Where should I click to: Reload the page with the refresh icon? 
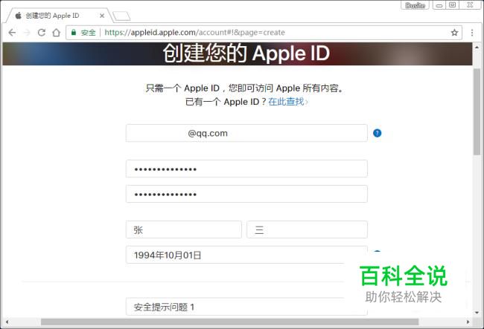point(42,33)
